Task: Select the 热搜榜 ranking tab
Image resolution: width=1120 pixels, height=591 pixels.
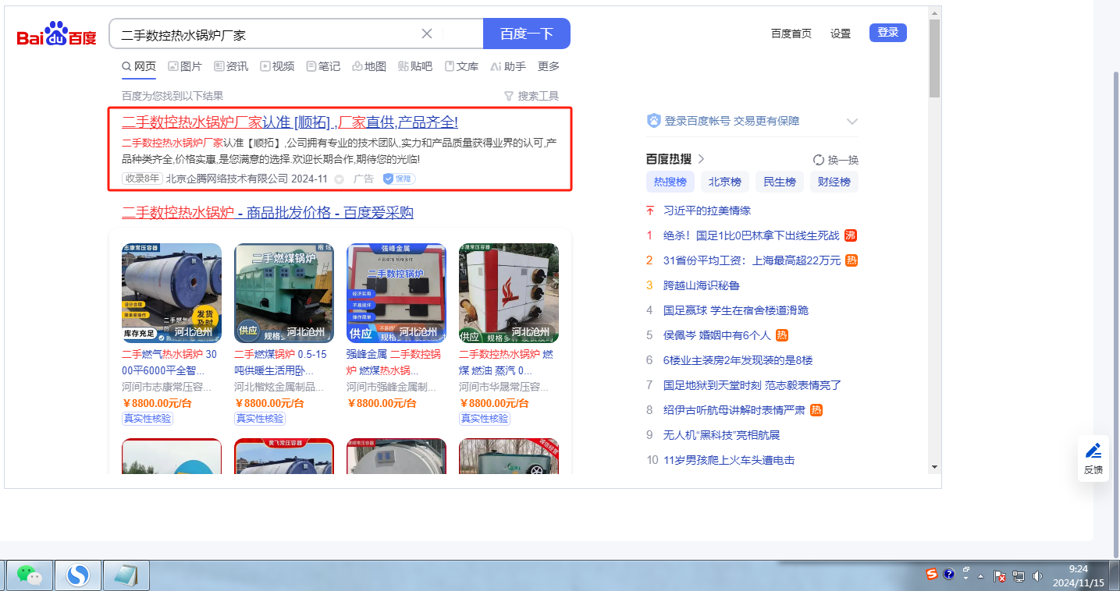Action: (x=670, y=182)
